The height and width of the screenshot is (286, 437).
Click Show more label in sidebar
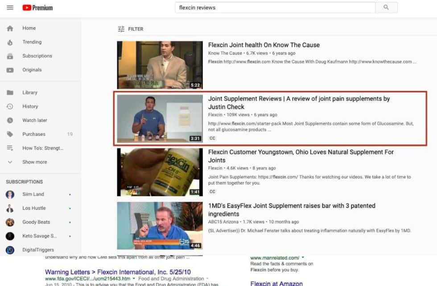point(35,162)
